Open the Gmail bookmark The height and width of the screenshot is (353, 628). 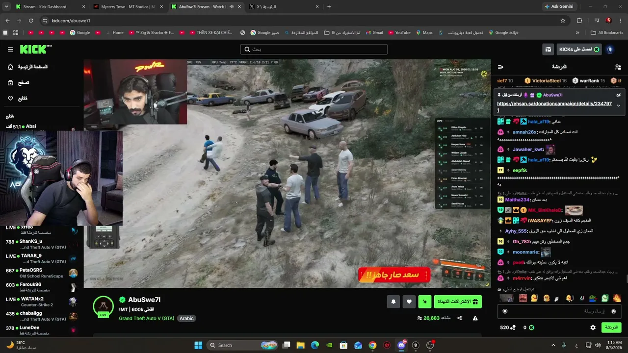374,33
